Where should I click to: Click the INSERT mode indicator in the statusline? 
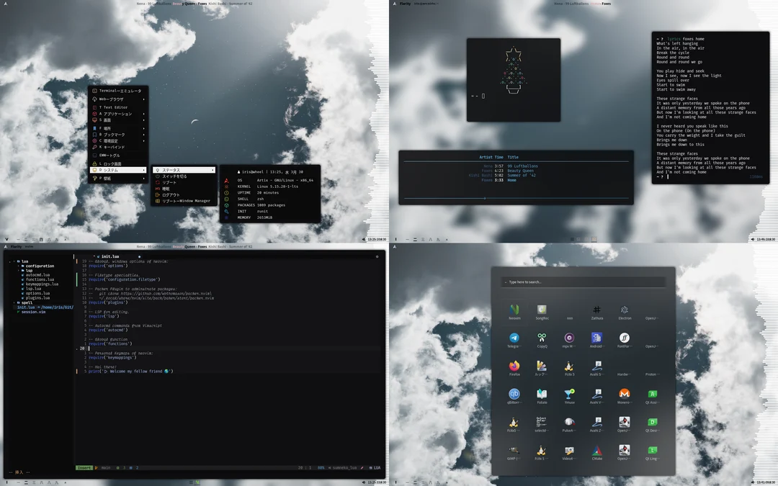pyautogui.click(x=84, y=467)
